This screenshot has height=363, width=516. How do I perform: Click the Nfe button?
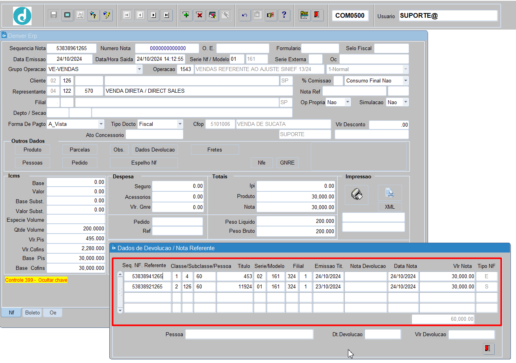pos(262,163)
